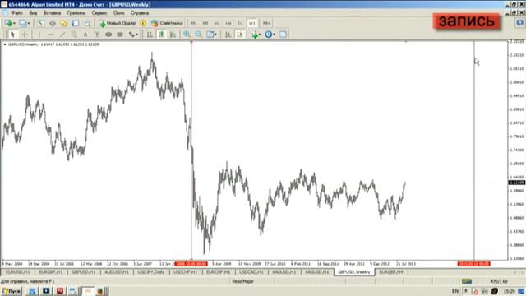Expand the new chart dropdown arrow
This screenshot has height=296, width=526.
[x=14, y=23]
